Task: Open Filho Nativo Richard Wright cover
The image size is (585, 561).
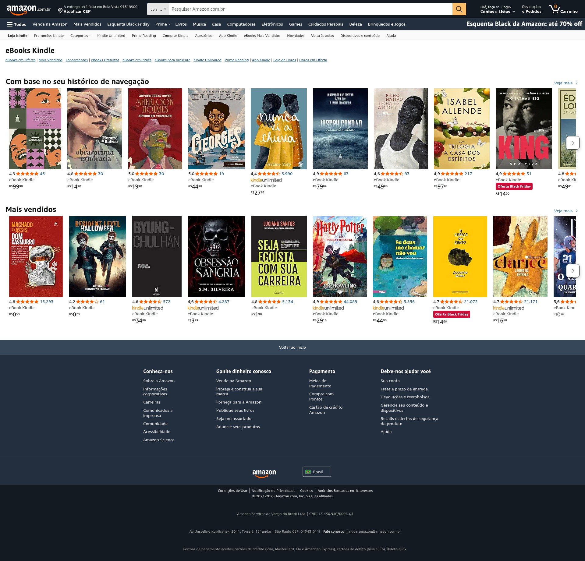Action: 401,129
